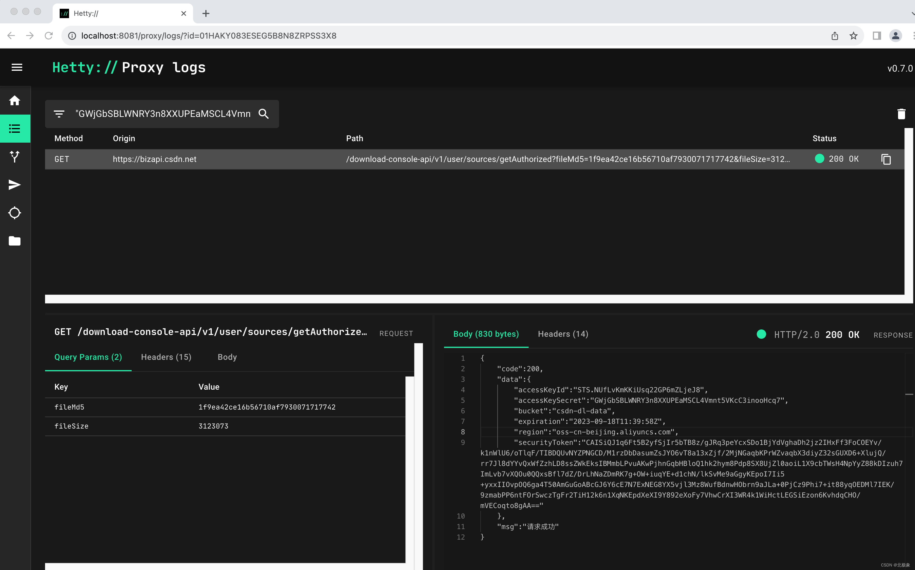
Task: Open a new browser tab
Action: pyautogui.click(x=206, y=13)
